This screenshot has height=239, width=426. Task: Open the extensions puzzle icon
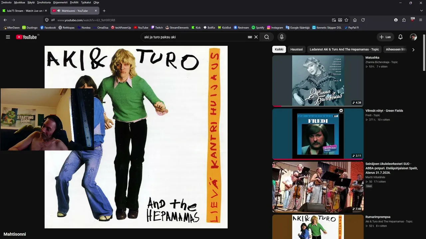tap(404, 20)
